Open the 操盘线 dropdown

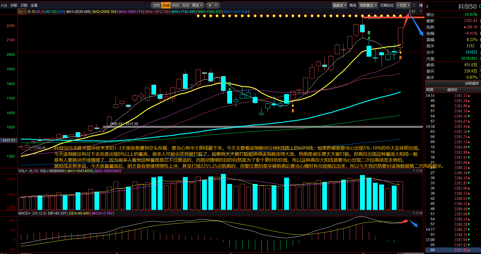click(x=339, y=5)
